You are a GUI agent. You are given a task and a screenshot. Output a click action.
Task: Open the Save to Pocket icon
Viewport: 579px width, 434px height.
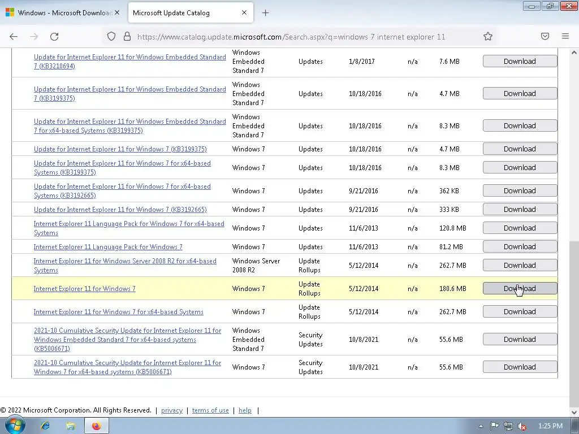(545, 36)
